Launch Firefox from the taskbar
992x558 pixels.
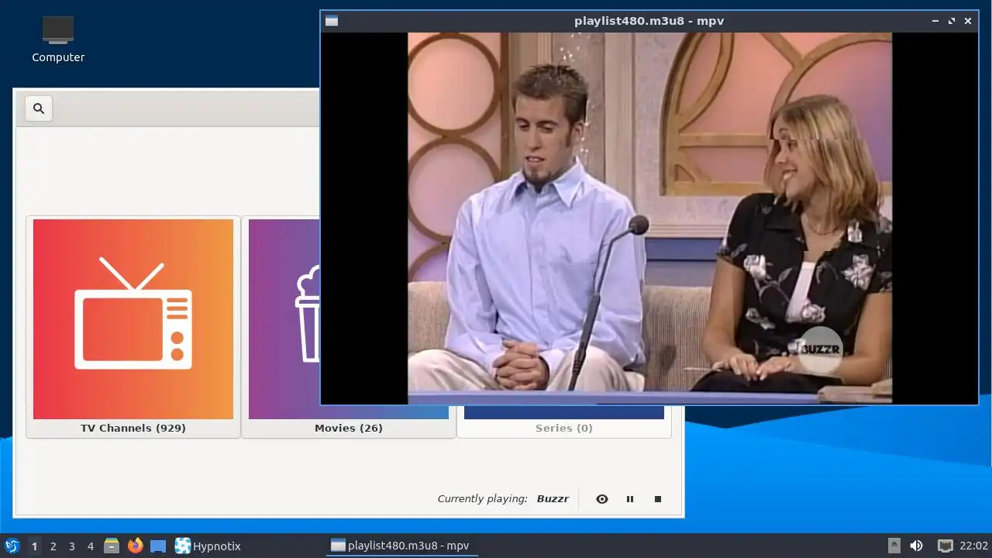135,546
